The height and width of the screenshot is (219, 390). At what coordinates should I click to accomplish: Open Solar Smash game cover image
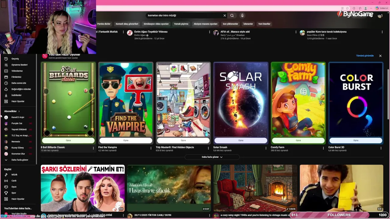(241, 99)
